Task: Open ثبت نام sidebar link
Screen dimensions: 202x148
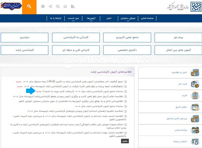Action: coord(183,84)
